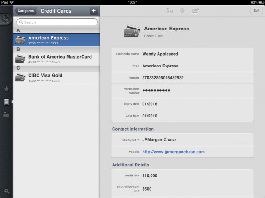Tap the card number 370332896015482932

(x=163, y=78)
